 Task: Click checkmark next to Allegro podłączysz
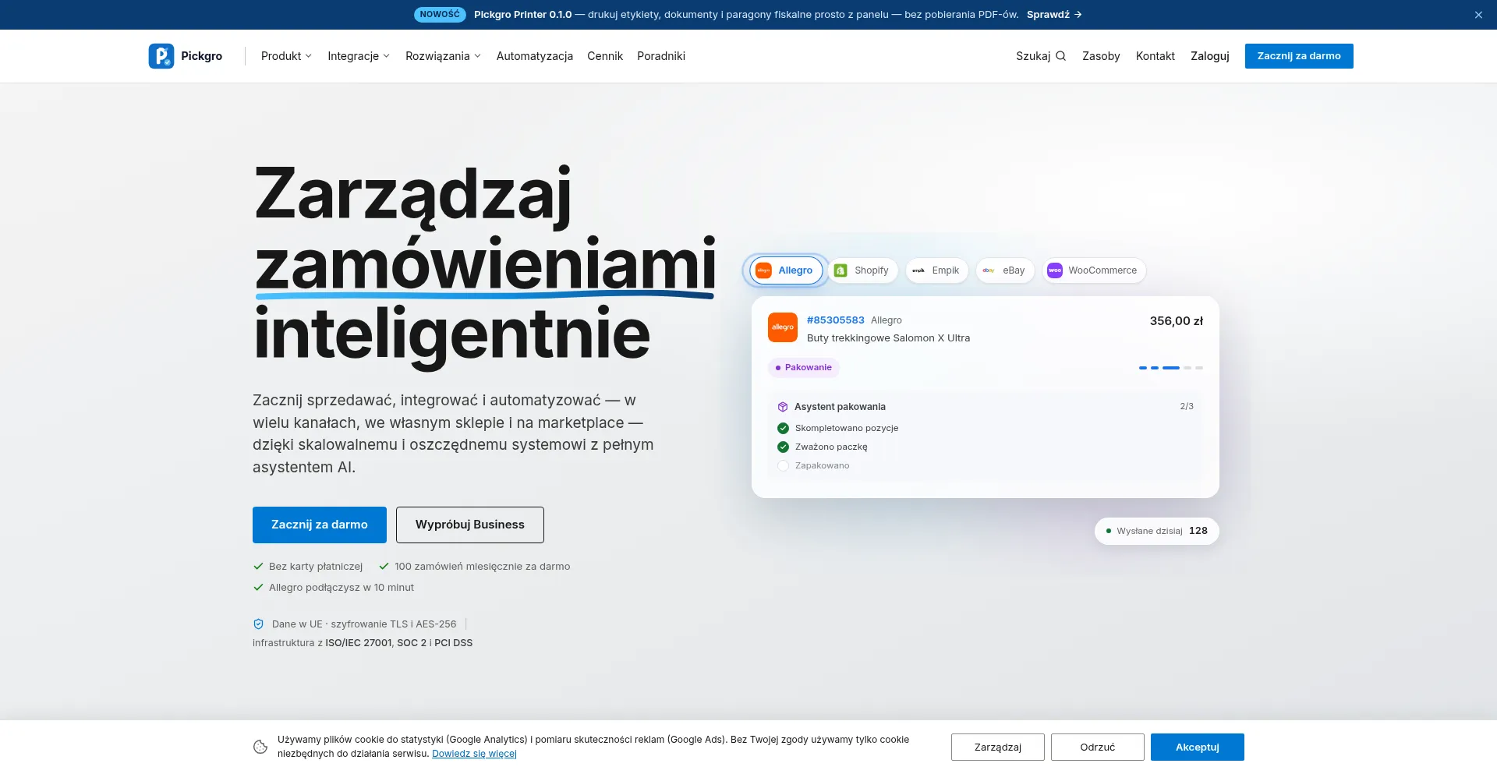click(258, 588)
